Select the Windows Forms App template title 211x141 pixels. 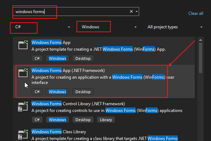(51, 43)
